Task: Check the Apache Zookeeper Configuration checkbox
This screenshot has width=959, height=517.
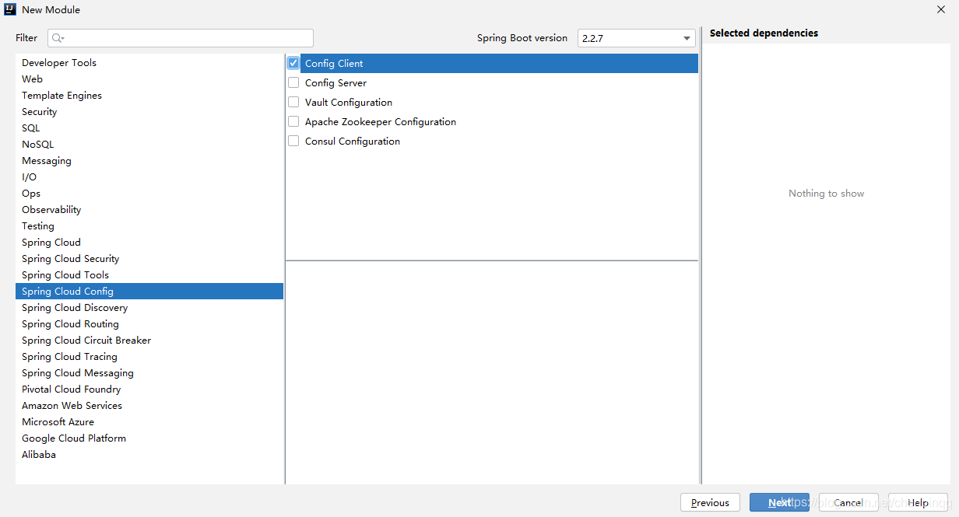Action: 293,121
